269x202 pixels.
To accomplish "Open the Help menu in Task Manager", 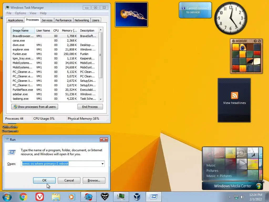I will coord(43,13).
